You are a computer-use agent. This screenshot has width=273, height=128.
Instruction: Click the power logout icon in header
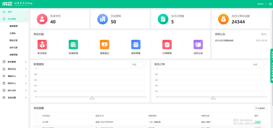pyautogui.click(x=270, y=4)
